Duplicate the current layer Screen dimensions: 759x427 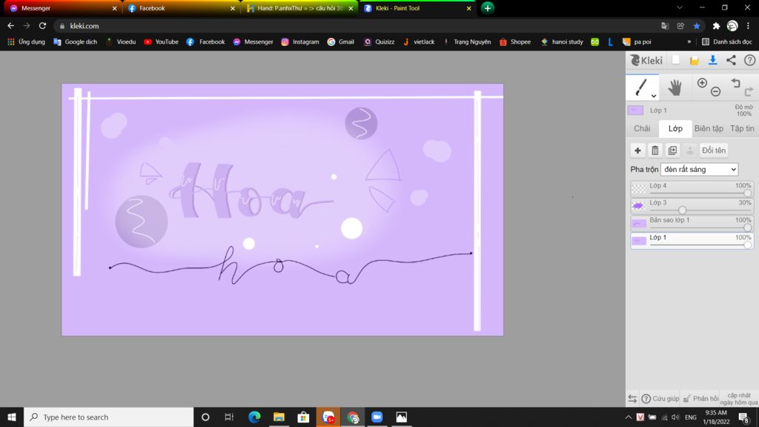coord(672,150)
